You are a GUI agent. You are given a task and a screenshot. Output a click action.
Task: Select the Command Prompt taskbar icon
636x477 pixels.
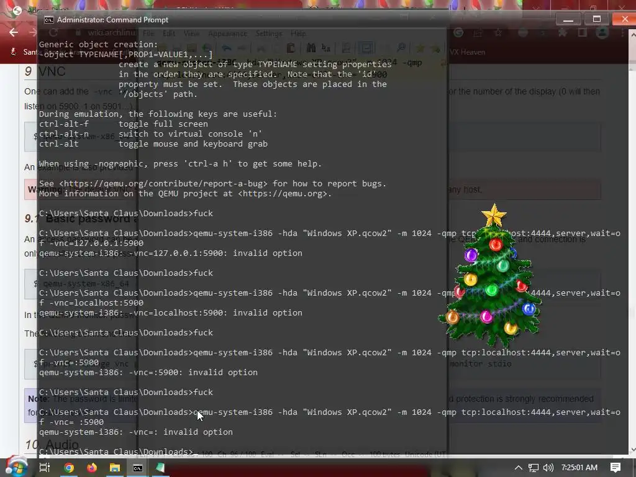tap(138, 468)
